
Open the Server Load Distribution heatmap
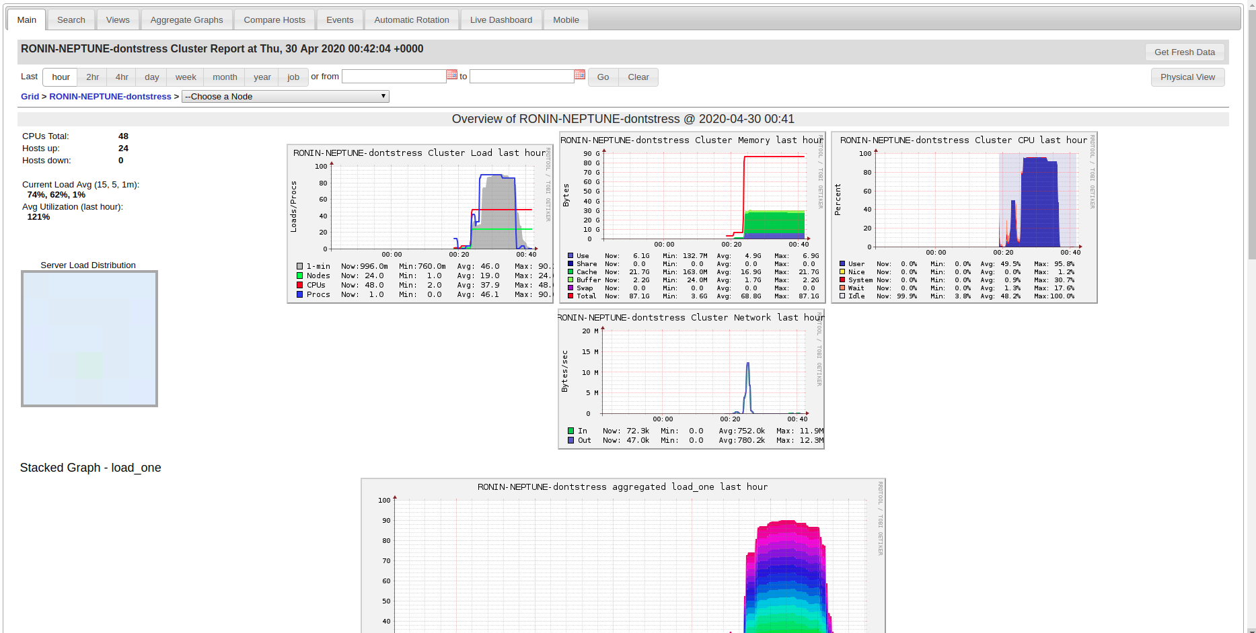[89, 339]
